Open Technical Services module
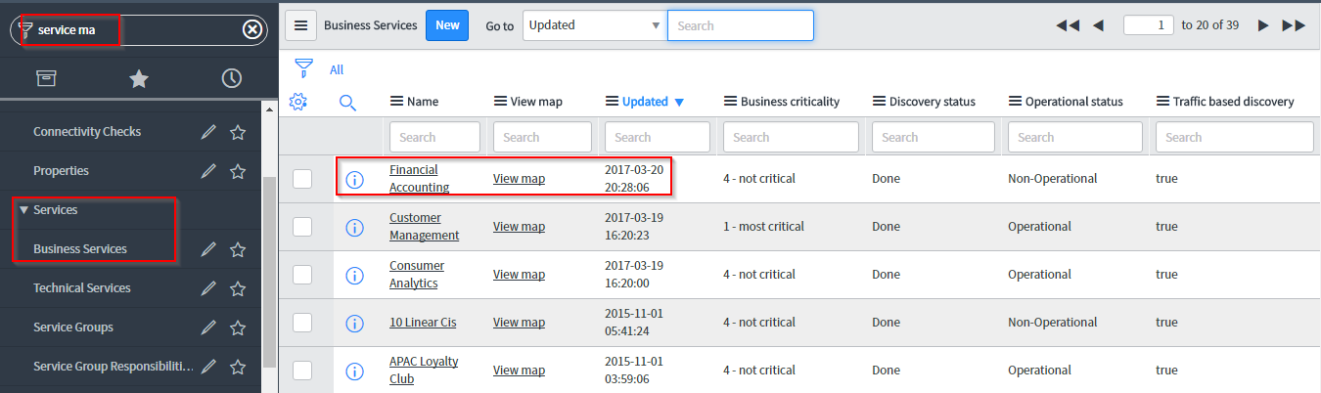The width and height of the screenshot is (1321, 393). point(82,288)
